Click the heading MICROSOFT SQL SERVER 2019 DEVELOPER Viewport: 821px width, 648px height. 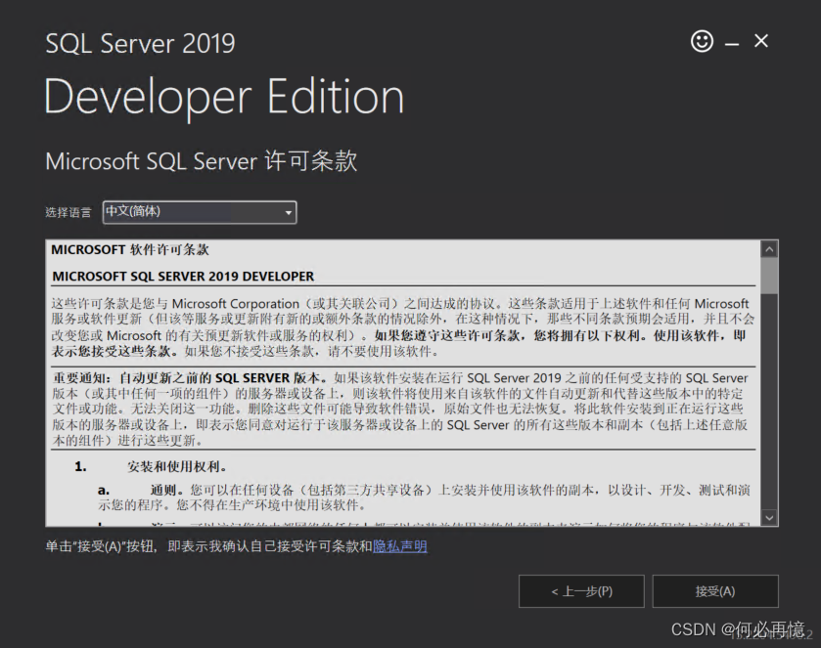click(x=183, y=277)
